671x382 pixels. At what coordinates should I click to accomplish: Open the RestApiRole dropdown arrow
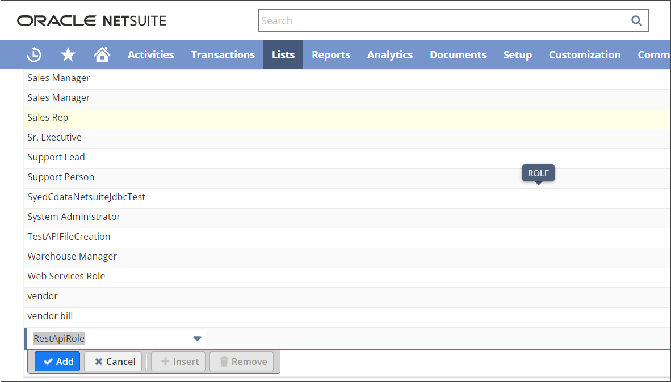[x=197, y=338]
